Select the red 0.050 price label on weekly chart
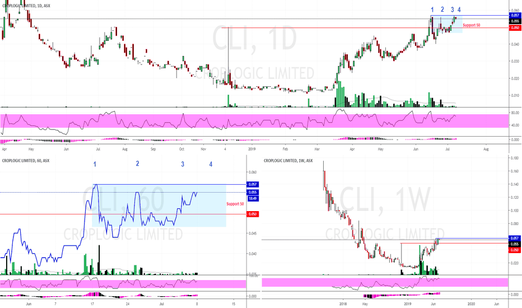The width and height of the screenshot is (522, 308). point(515,250)
